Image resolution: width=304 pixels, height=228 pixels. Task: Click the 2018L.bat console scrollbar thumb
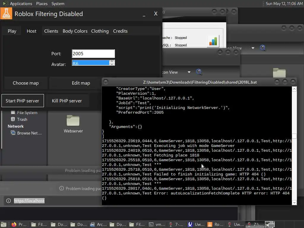pos(294,136)
